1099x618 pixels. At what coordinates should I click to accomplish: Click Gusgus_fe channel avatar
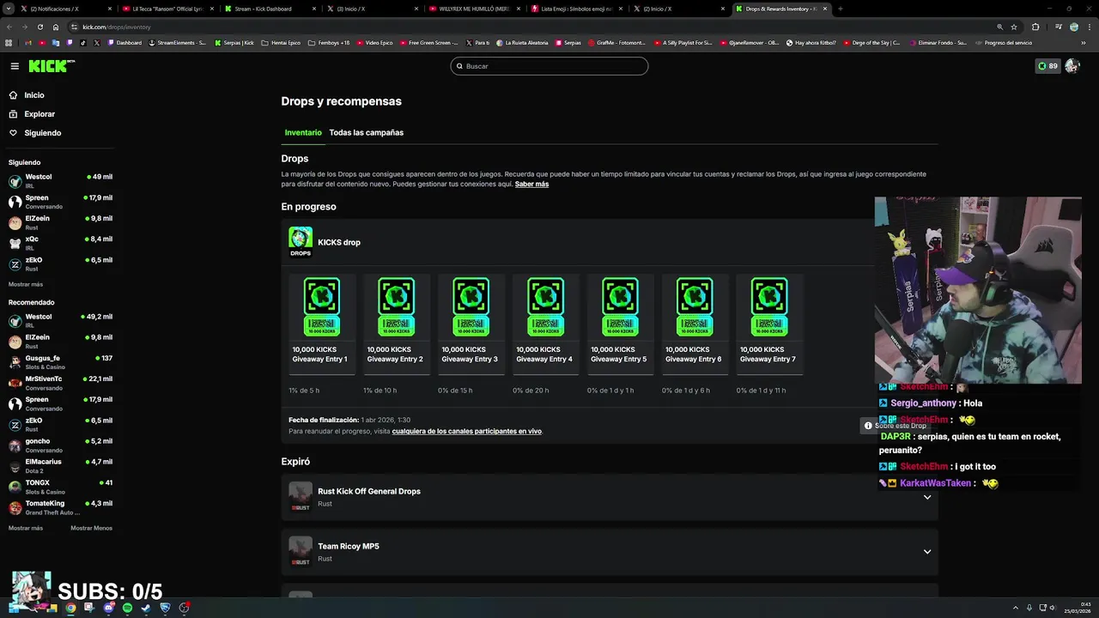click(15, 362)
